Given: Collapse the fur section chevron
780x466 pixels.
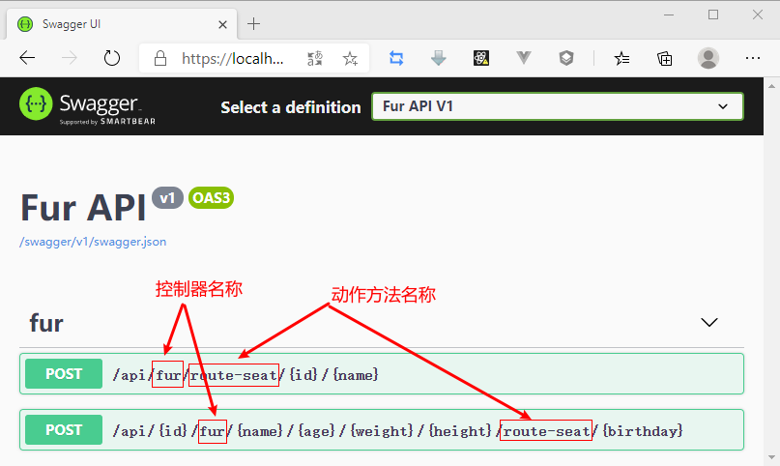Looking at the screenshot, I should 709,322.
